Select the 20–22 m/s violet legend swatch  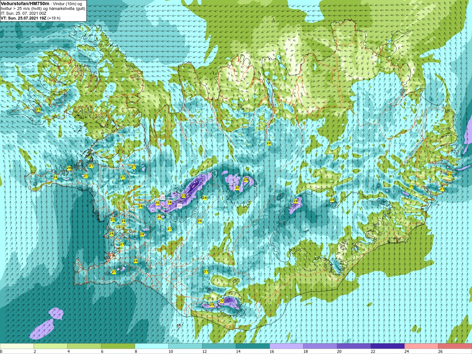(354, 346)
